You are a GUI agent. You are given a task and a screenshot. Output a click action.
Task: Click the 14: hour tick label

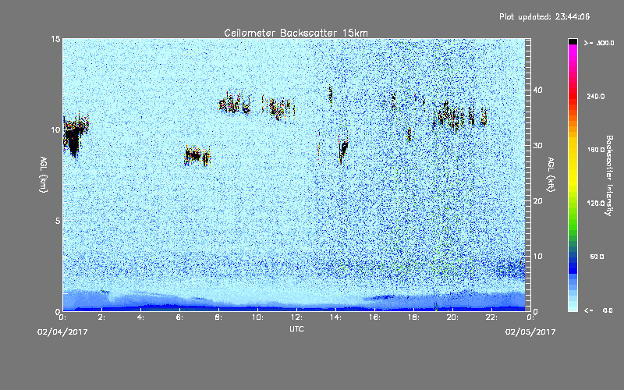click(x=335, y=317)
